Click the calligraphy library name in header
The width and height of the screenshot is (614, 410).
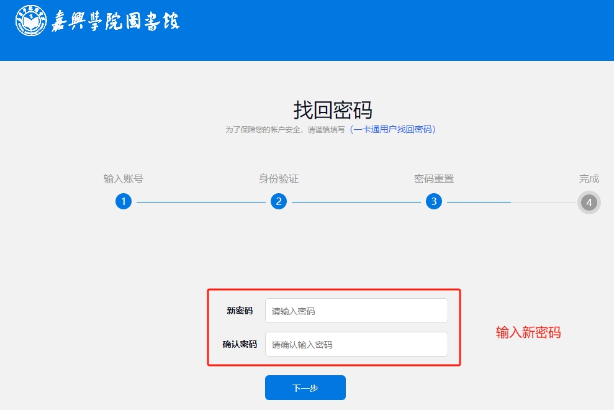(x=115, y=21)
